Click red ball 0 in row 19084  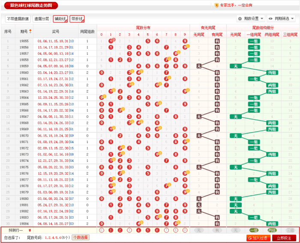click(x=102, y=224)
